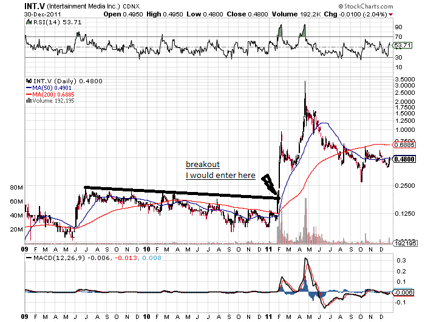
Task: Click the 0.4800 last price label
Action: pyautogui.click(x=403, y=160)
